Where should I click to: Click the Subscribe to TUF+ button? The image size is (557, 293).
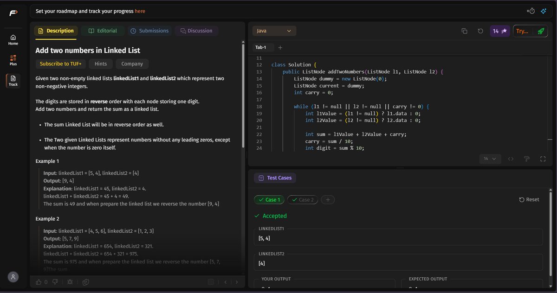(x=60, y=64)
